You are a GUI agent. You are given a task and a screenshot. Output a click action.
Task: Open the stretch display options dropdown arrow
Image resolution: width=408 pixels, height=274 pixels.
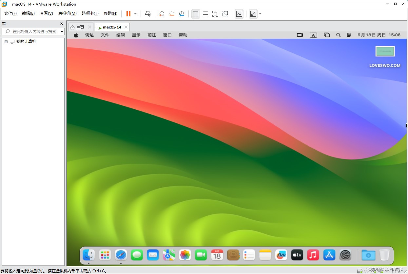(260, 14)
